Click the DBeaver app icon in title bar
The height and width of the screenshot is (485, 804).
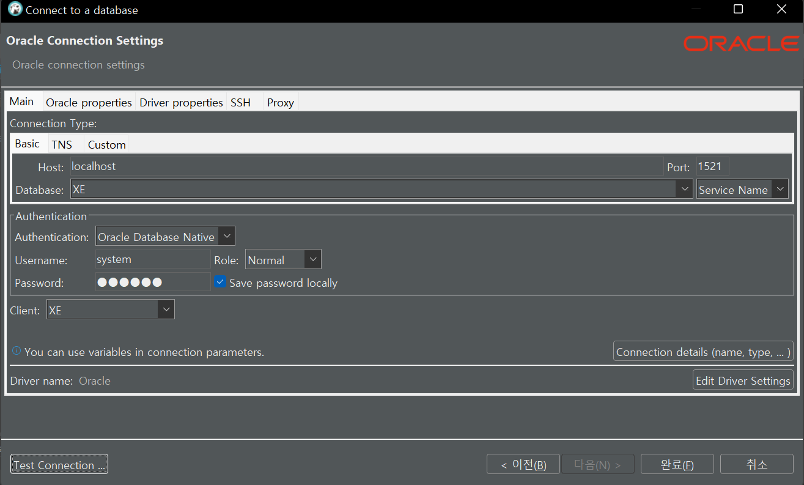15,10
